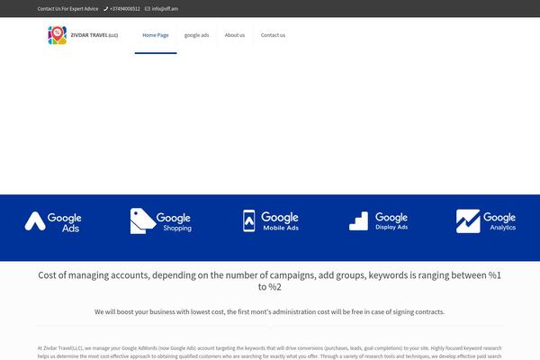This screenshot has height=360, width=540.
Task: Click the Zivdar Travel logo icon
Action: [58, 35]
